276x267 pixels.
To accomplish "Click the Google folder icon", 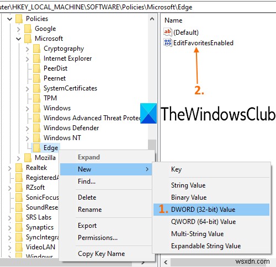I will [x=28, y=29].
